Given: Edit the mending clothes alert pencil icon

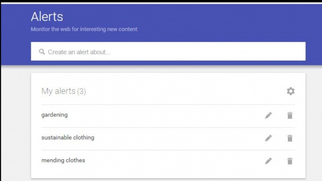Looking at the screenshot, I should [x=268, y=161].
